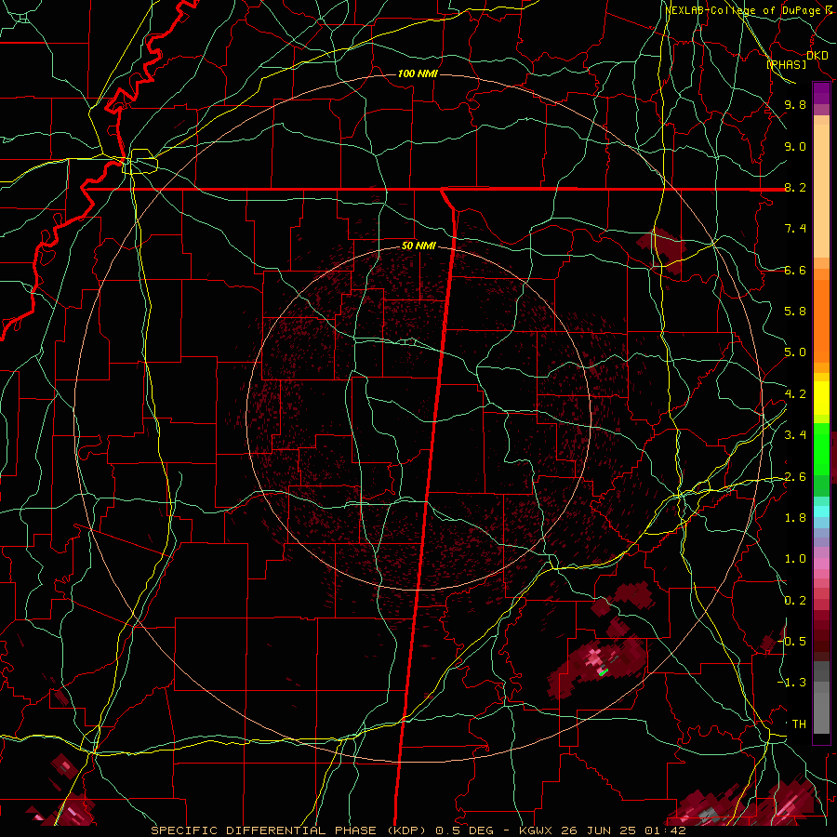The width and height of the screenshot is (837, 837).
Task: Select the 1.0 value on the color scale
Action: [x=795, y=559]
